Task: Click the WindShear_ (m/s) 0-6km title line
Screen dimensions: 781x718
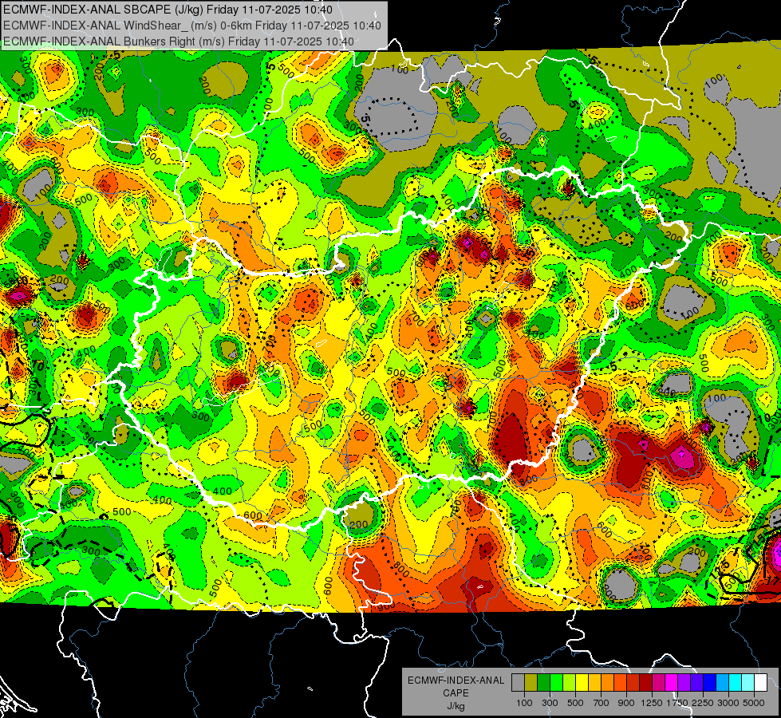Action: point(192,26)
